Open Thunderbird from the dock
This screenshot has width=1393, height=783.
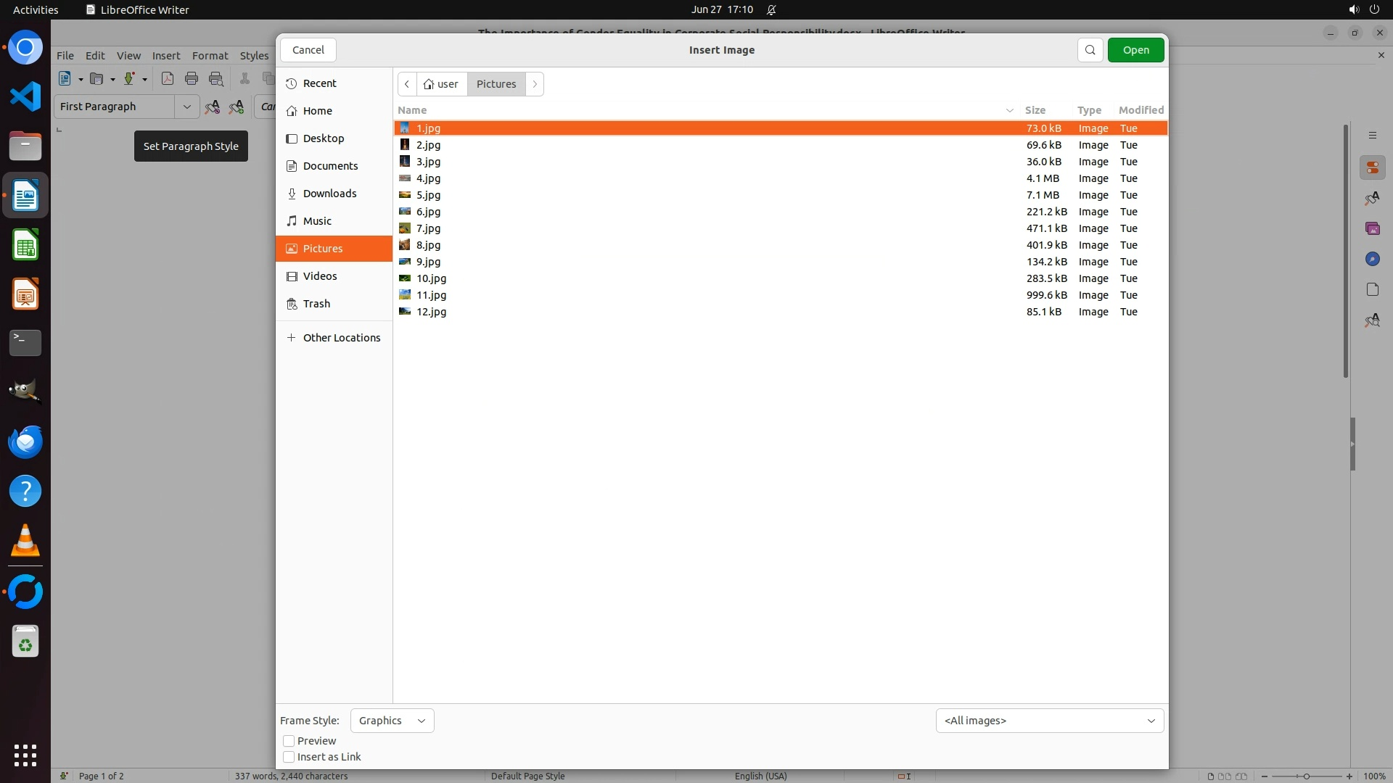(25, 442)
